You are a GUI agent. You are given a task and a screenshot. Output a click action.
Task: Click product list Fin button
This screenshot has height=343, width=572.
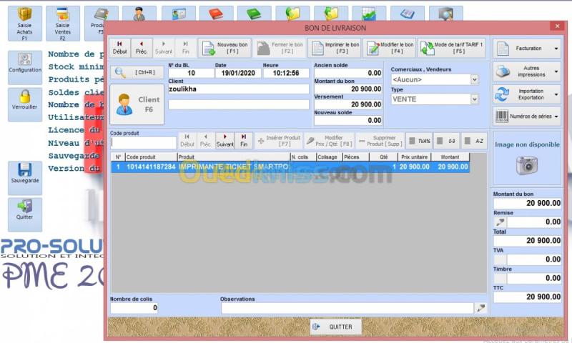[244, 140]
